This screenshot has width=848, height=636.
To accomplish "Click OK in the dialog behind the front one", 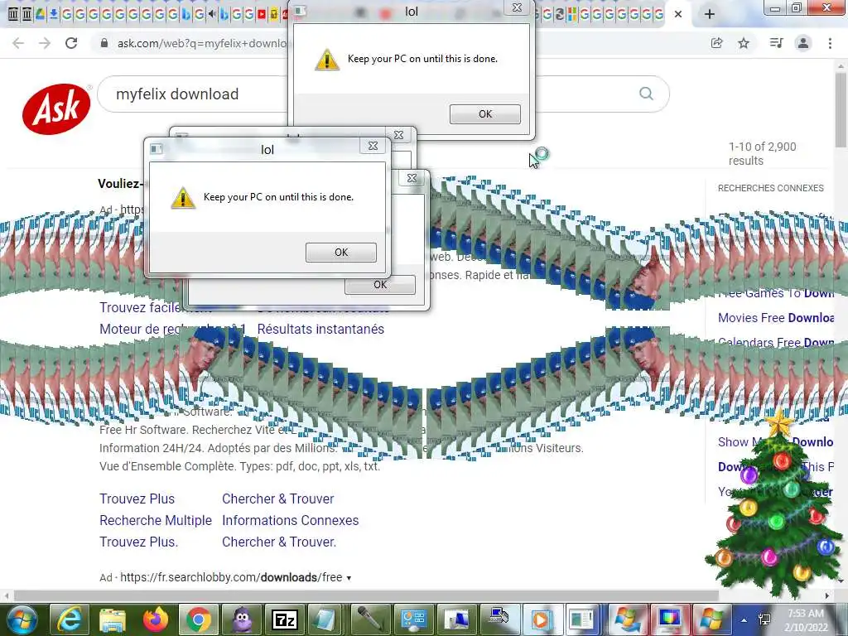I will click(380, 285).
